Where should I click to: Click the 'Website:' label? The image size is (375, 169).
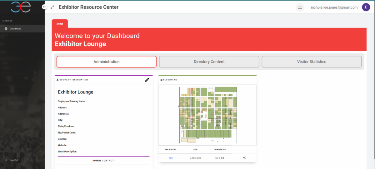(x=62, y=145)
